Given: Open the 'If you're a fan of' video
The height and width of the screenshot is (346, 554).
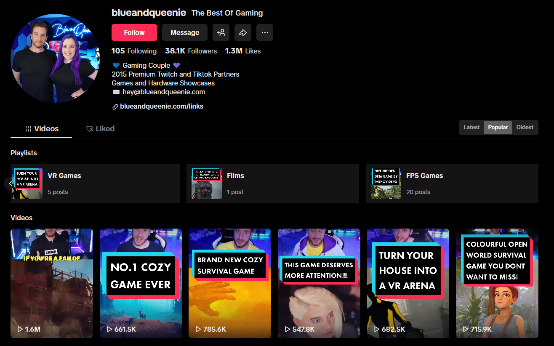Looking at the screenshot, I should click(x=52, y=283).
